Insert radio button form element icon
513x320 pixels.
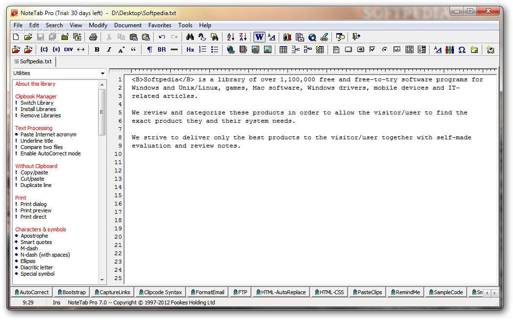pyautogui.click(x=385, y=50)
